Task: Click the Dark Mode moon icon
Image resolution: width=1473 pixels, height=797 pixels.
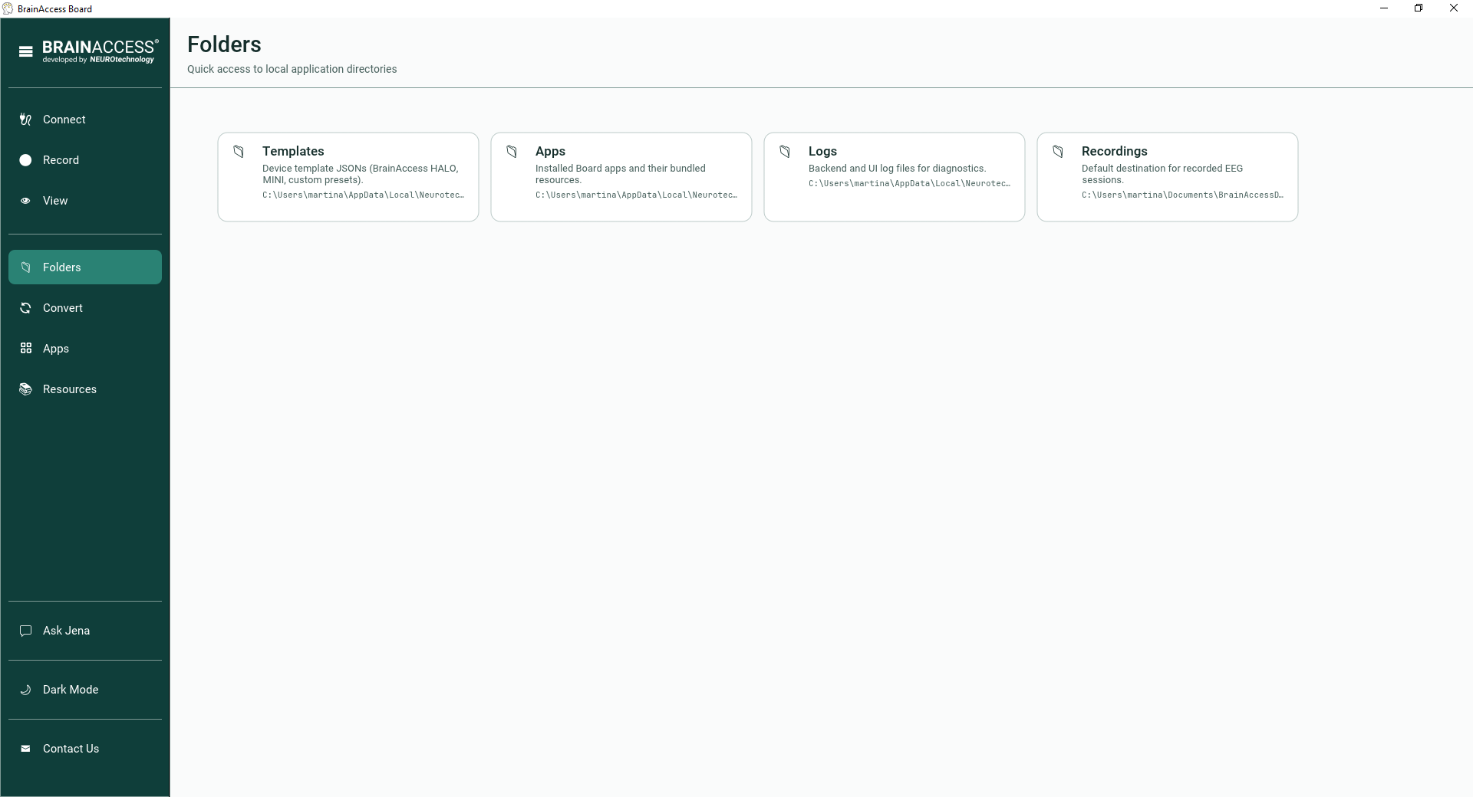Action: coord(25,690)
